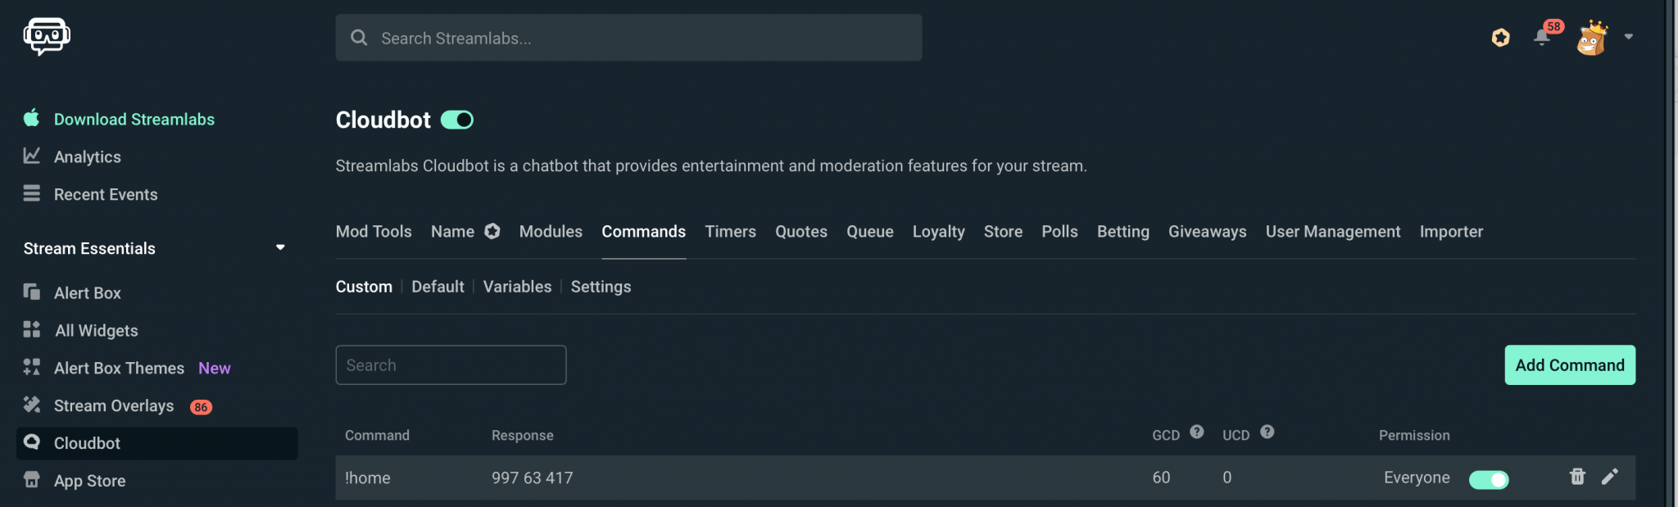Click the UCD help question mark
The image size is (1678, 507).
1268,432
